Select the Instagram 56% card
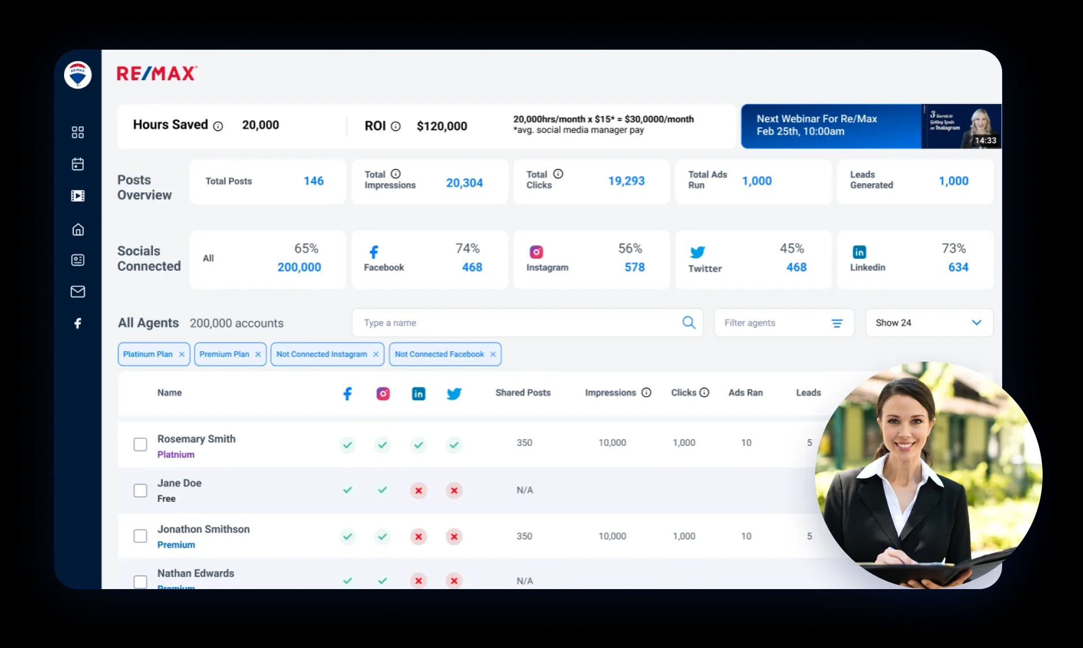The height and width of the screenshot is (648, 1083). 592,259
